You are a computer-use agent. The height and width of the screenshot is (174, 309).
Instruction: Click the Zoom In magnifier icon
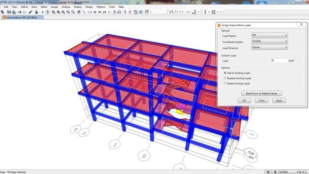tap(68, 12)
